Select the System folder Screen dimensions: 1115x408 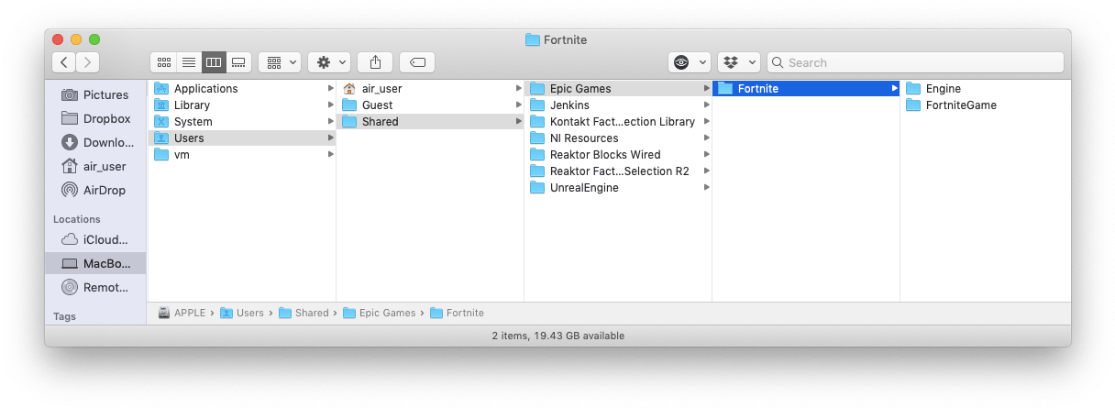pos(242,121)
